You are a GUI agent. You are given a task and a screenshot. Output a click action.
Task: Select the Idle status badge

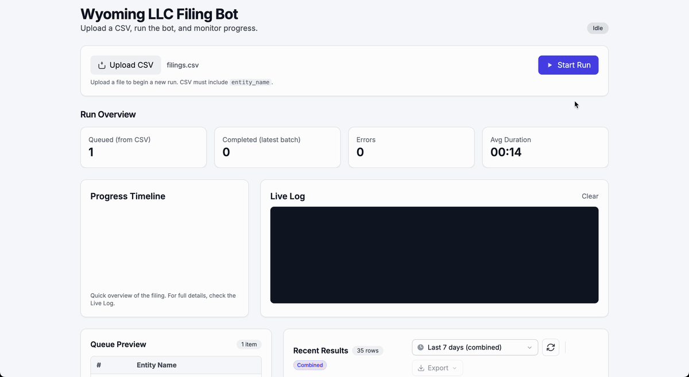tap(597, 28)
